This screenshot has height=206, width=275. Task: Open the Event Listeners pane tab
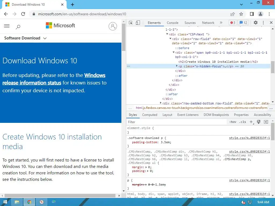point(188,115)
